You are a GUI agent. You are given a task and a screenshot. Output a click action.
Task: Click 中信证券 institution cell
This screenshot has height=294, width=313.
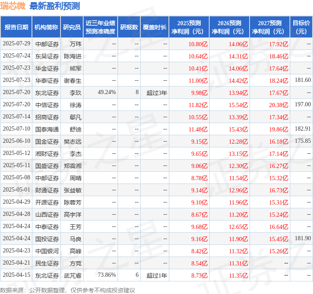[x=47, y=105]
